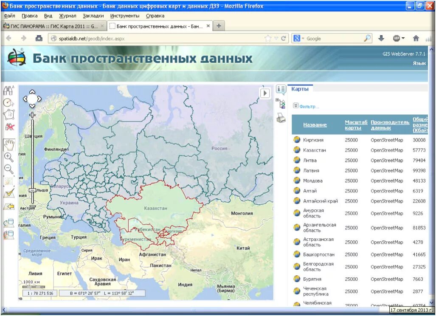
Task: Close the Банк пространственных данных tab
Action: (208, 26)
